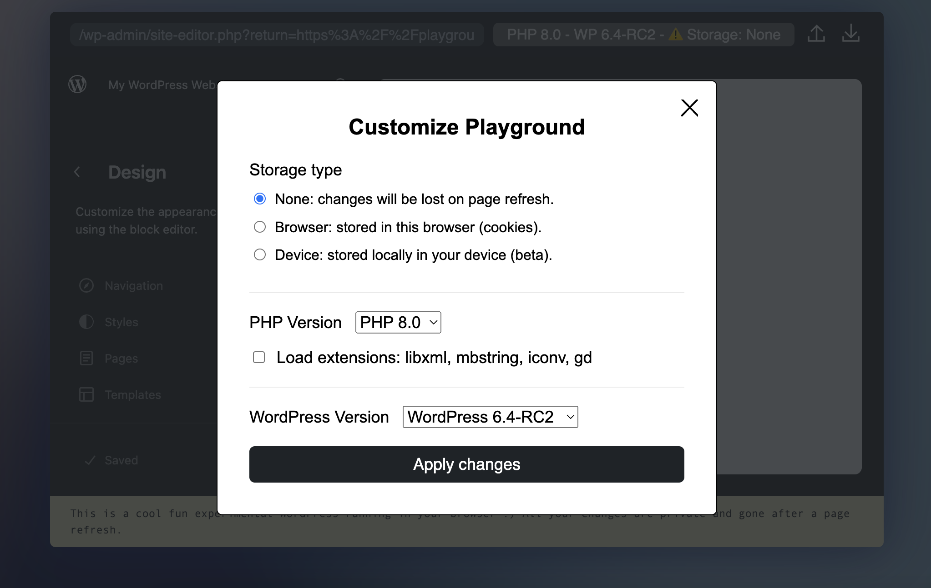Click the upload/export icon in top bar
The image size is (931, 588).
(x=816, y=34)
